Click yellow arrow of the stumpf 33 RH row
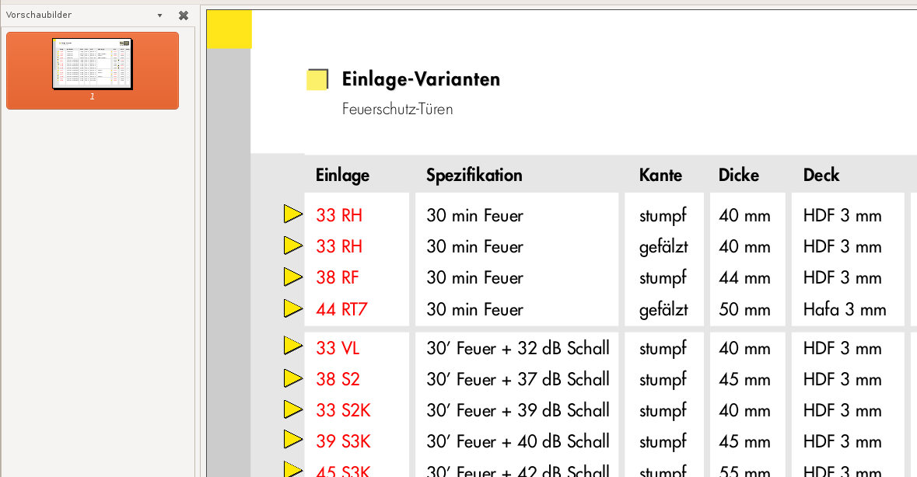This screenshot has height=477, width=917. pos(292,214)
